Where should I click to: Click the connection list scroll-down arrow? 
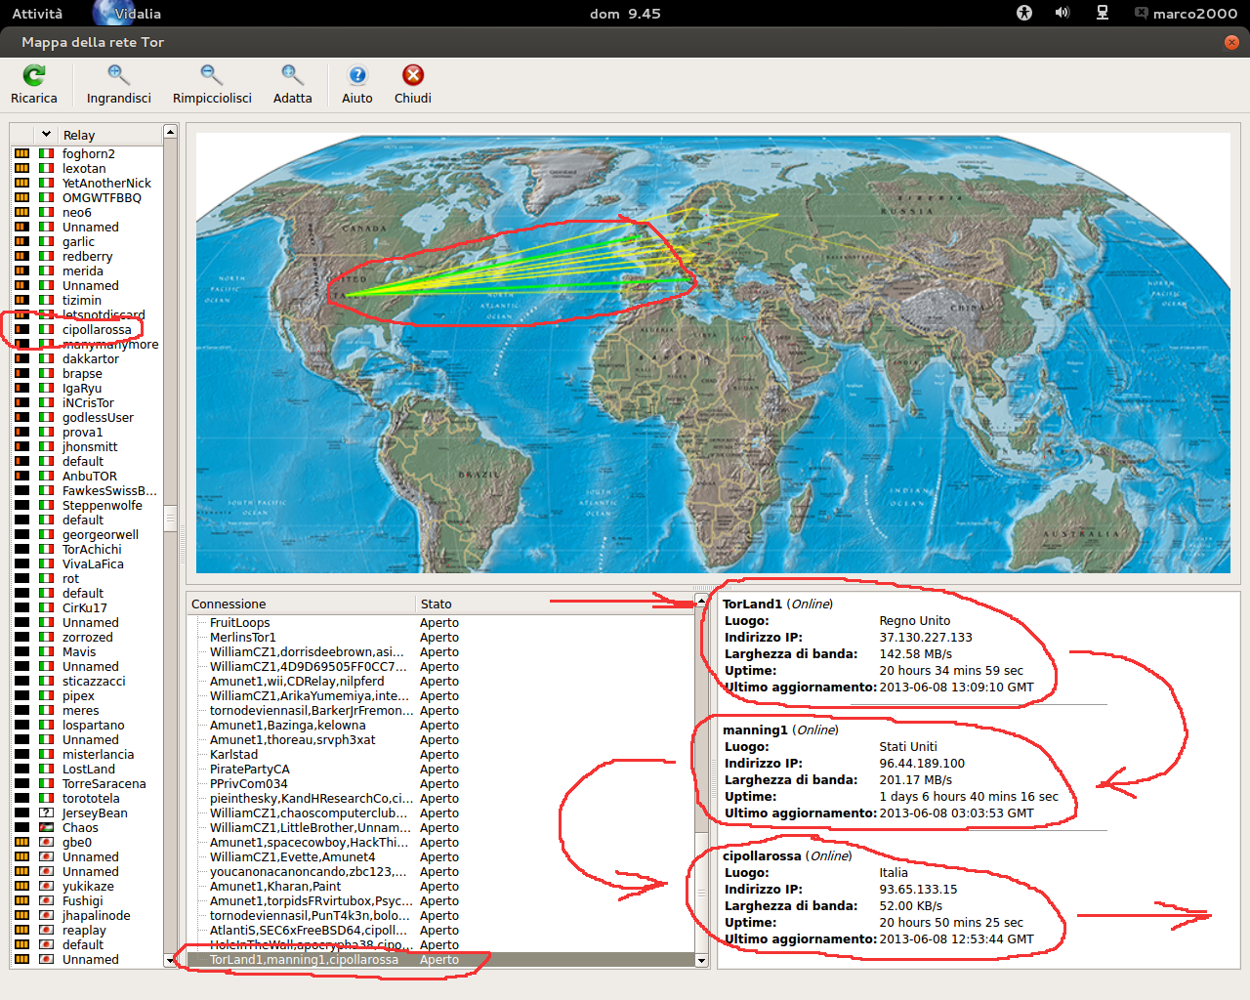point(701,961)
